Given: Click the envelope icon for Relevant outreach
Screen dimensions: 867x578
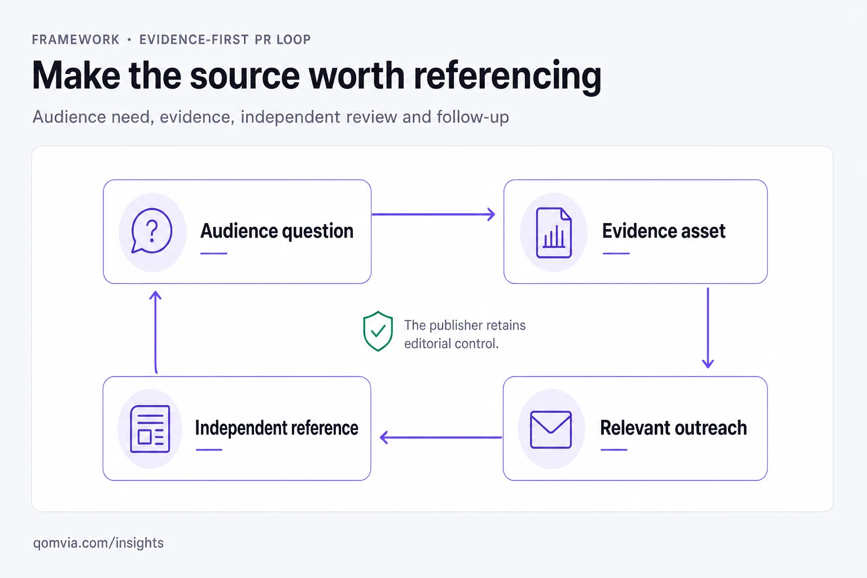Looking at the screenshot, I should click(551, 430).
